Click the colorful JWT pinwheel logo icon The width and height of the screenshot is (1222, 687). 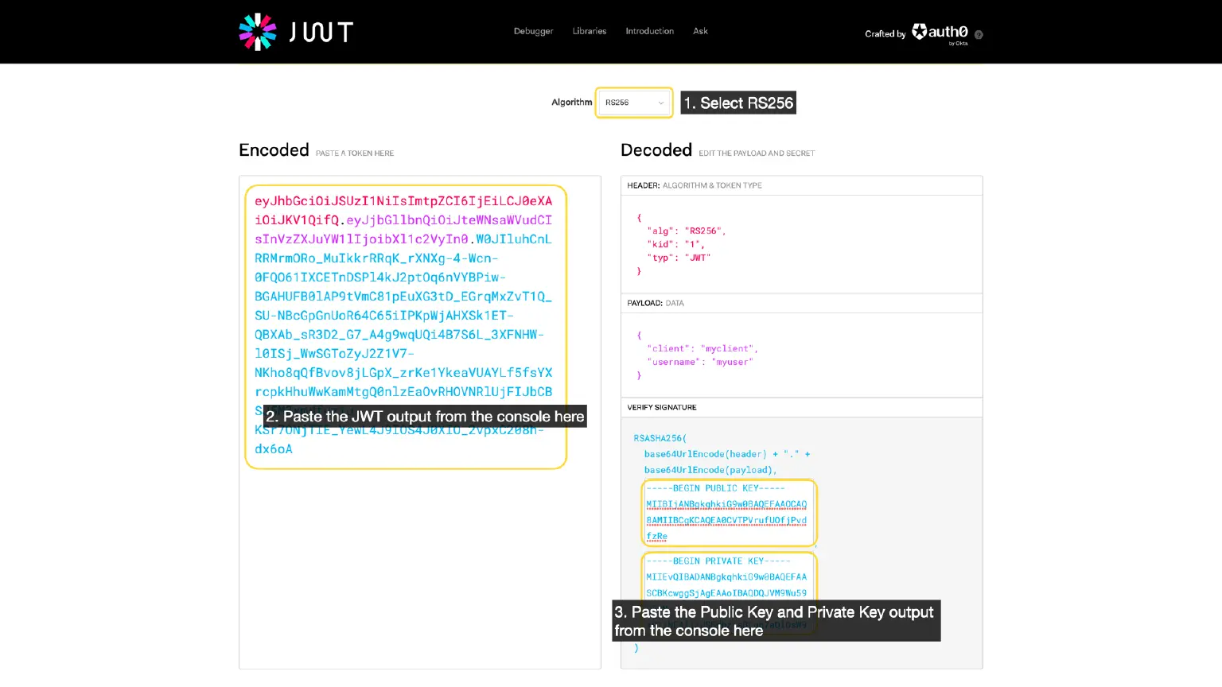(x=257, y=32)
